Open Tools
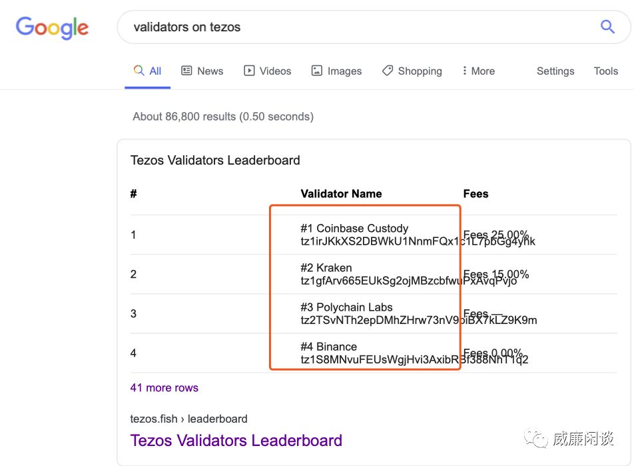The width and height of the screenshot is (634, 466). (x=606, y=71)
